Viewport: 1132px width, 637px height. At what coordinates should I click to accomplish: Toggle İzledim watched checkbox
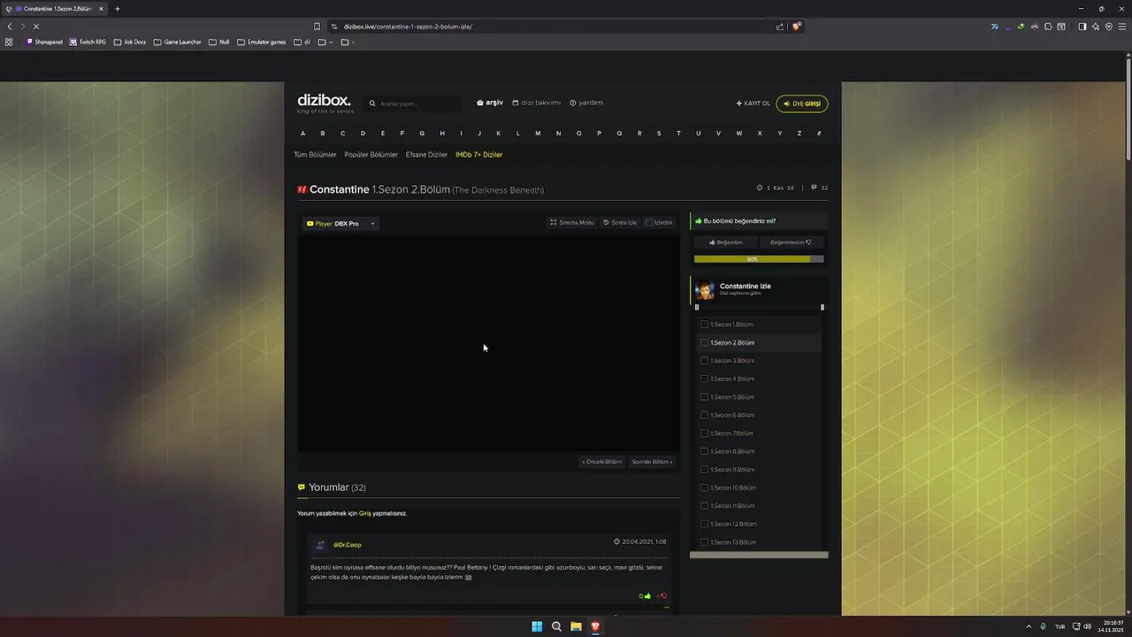click(649, 223)
